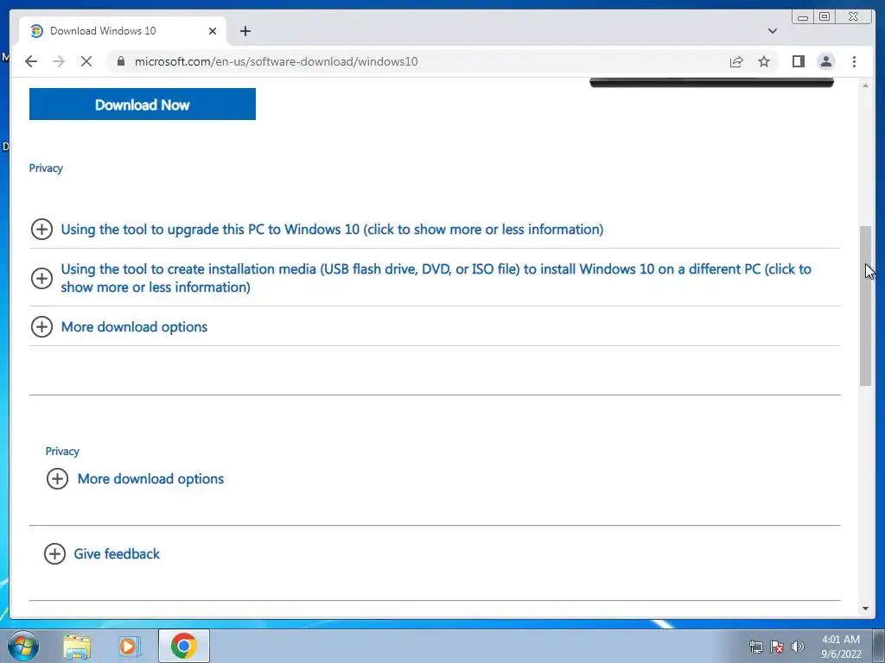
Task: Open the Windows Start button
Action: pos(23,646)
